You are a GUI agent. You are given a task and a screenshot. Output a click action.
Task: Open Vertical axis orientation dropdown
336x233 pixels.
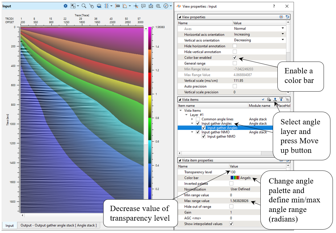(x=283, y=40)
